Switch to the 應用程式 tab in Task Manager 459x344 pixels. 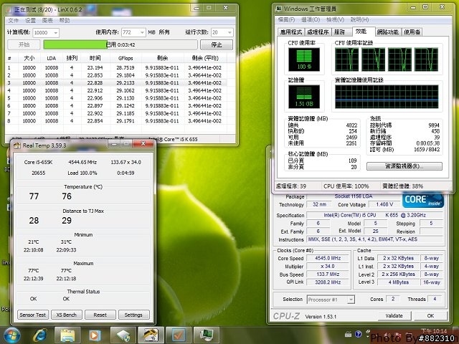[x=290, y=32]
